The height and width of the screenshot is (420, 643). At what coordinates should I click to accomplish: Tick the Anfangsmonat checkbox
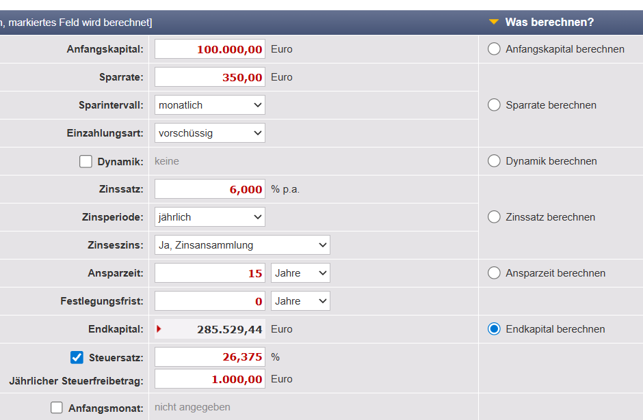57,408
